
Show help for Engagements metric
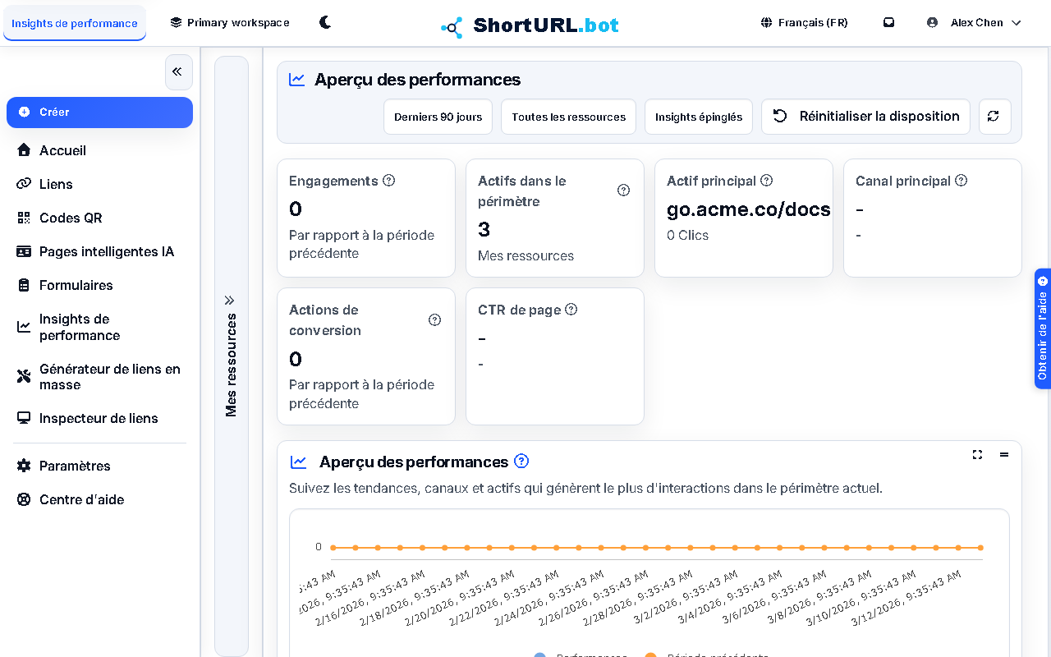[x=389, y=181]
